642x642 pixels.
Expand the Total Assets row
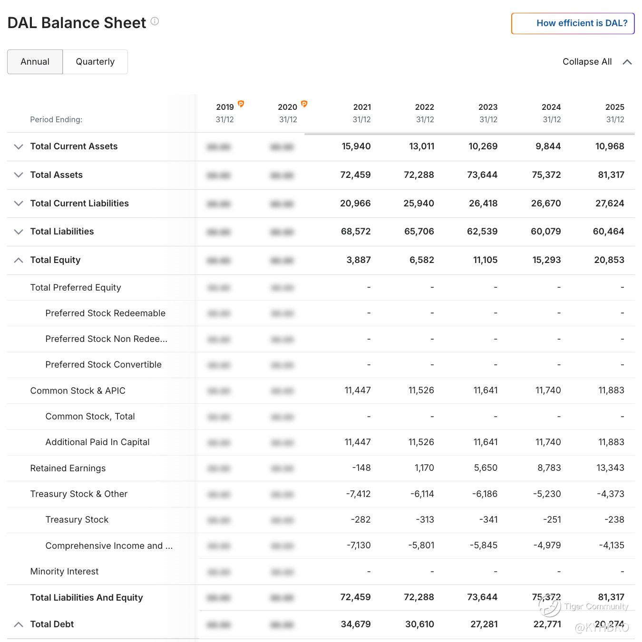coord(19,175)
